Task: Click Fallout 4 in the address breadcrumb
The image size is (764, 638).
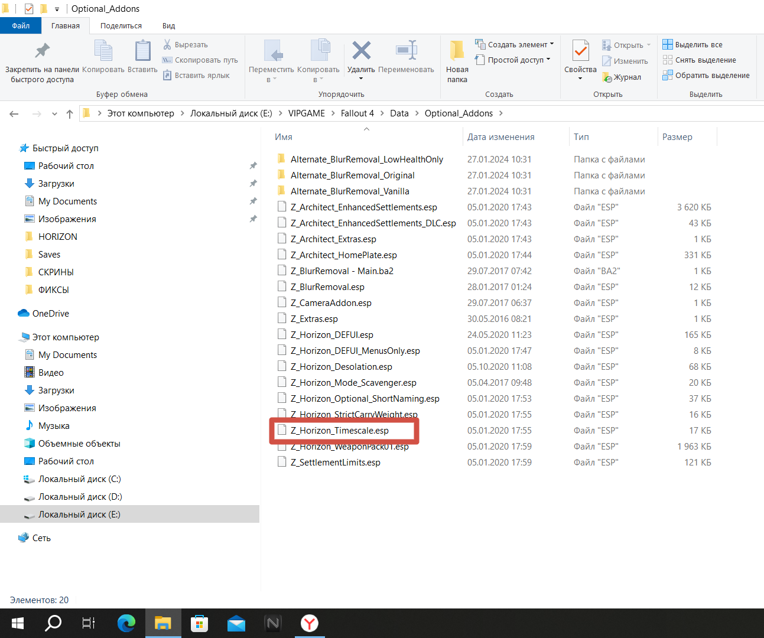Action: point(357,113)
